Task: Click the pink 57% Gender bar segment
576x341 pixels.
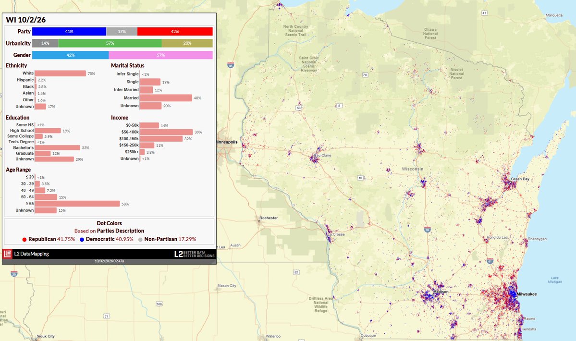Action: pyautogui.click(x=160, y=55)
